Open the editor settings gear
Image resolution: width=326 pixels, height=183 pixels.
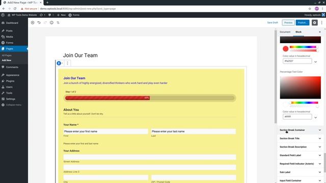(315, 22)
